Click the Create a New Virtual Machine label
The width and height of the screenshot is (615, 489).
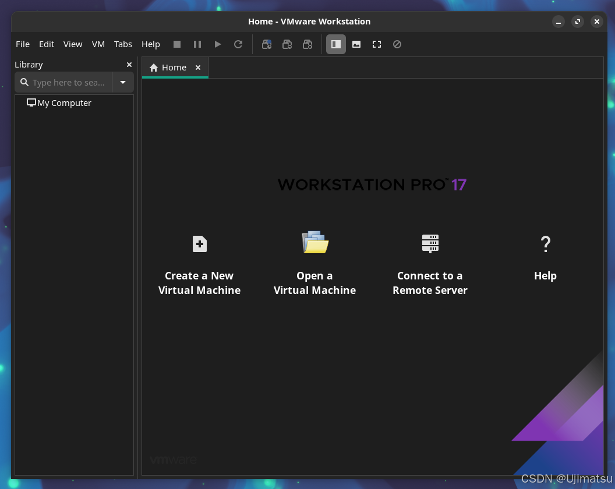coord(199,283)
